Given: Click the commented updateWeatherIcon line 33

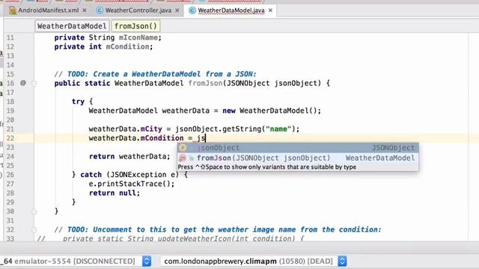Looking at the screenshot, I should point(171,238).
